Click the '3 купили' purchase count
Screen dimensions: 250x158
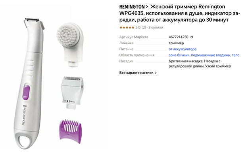coord(156,27)
